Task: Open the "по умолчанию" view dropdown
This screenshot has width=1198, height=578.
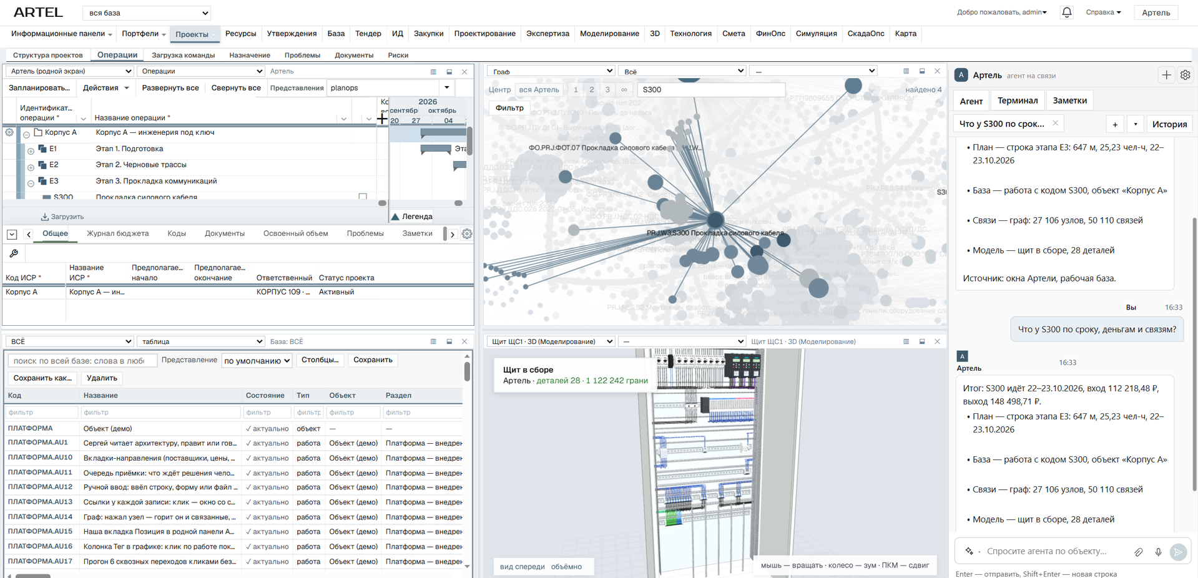Action: pyautogui.click(x=257, y=360)
